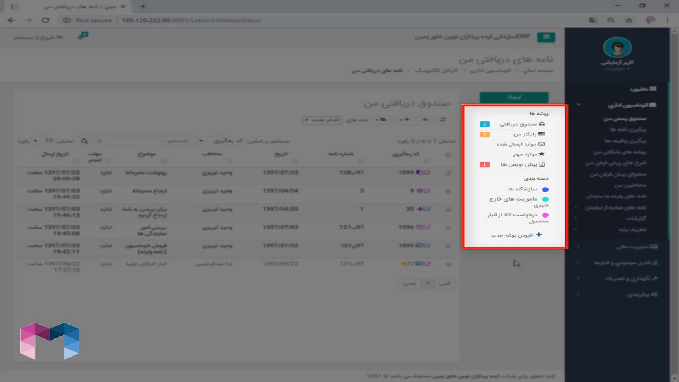Select the blue dot for نمایشگاه ها category
679x382 pixels.
coord(545,189)
